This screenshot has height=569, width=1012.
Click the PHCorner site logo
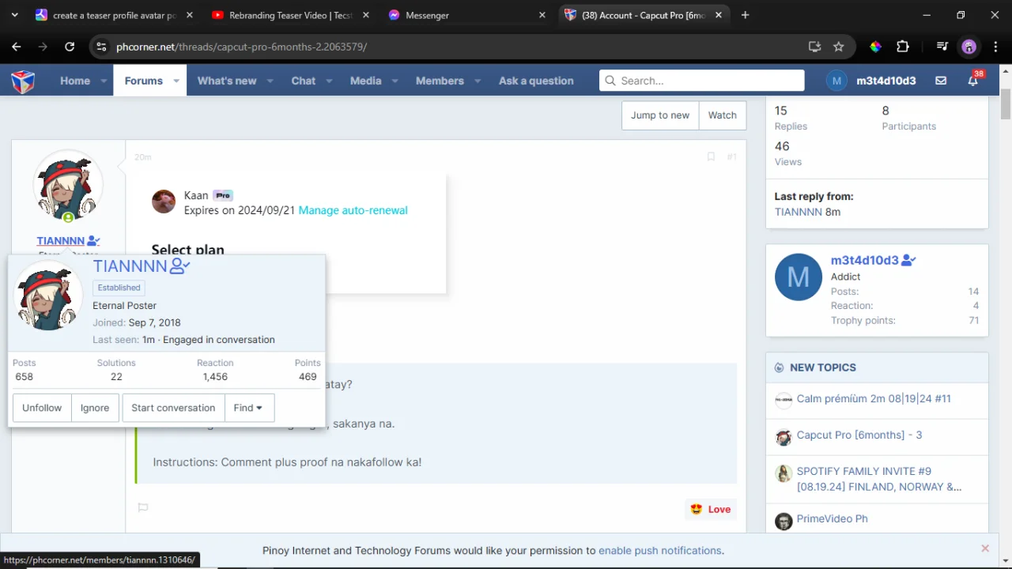point(23,81)
